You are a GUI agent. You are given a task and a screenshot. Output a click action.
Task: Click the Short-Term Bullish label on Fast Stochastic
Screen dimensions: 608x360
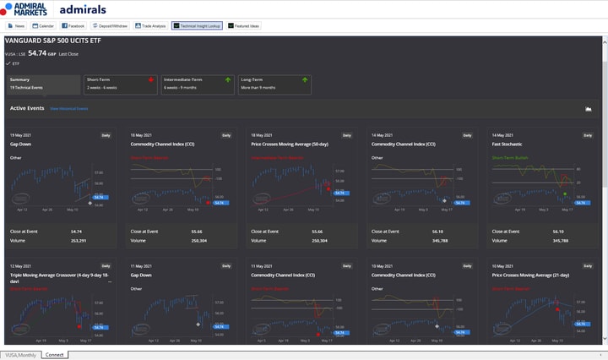coord(510,158)
